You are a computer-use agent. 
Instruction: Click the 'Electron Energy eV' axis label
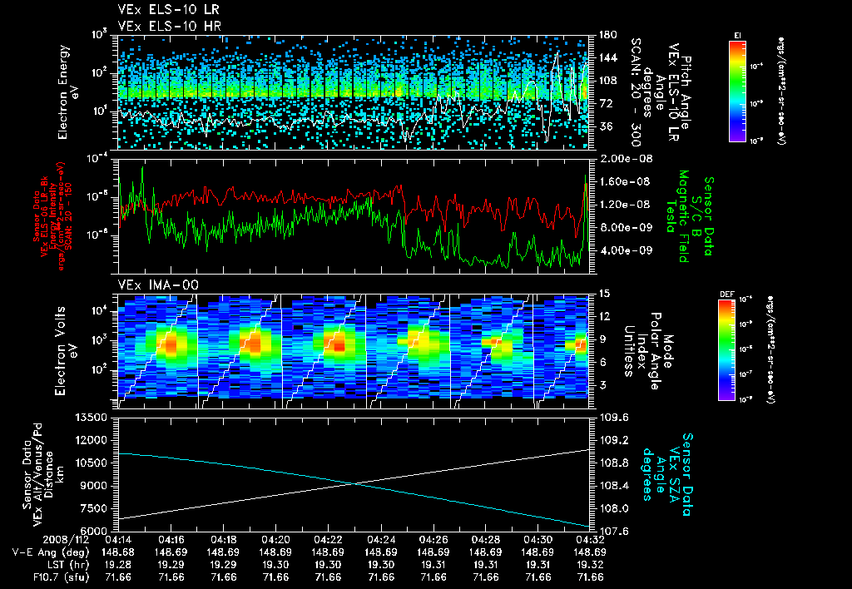tap(68, 92)
